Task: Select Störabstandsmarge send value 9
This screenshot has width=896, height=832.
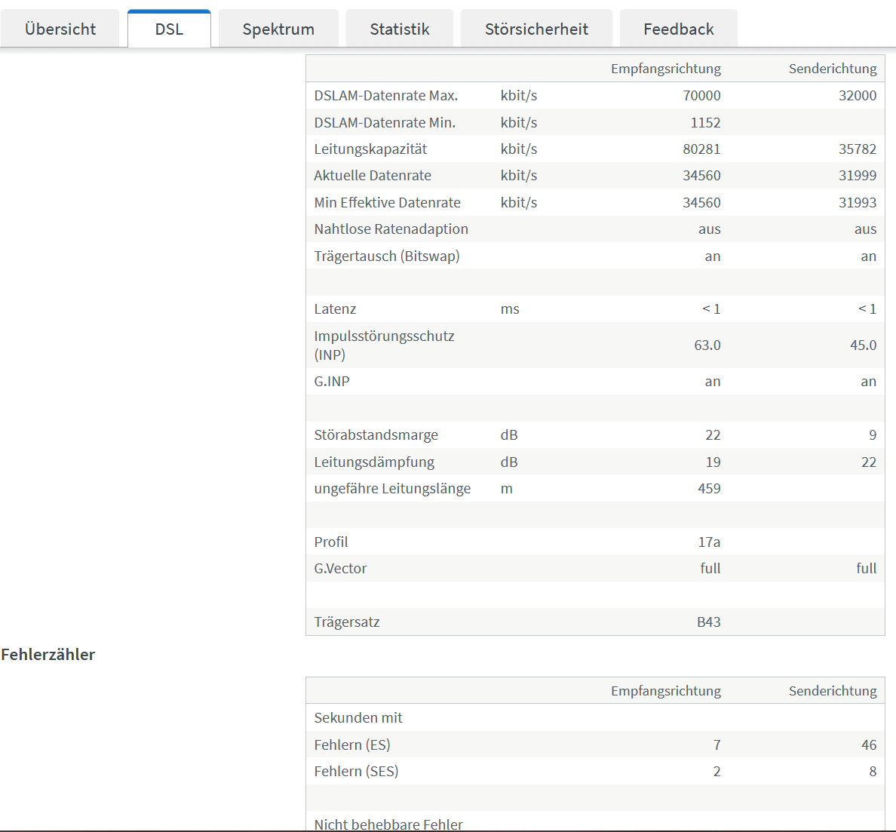Action: (x=873, y=434)
